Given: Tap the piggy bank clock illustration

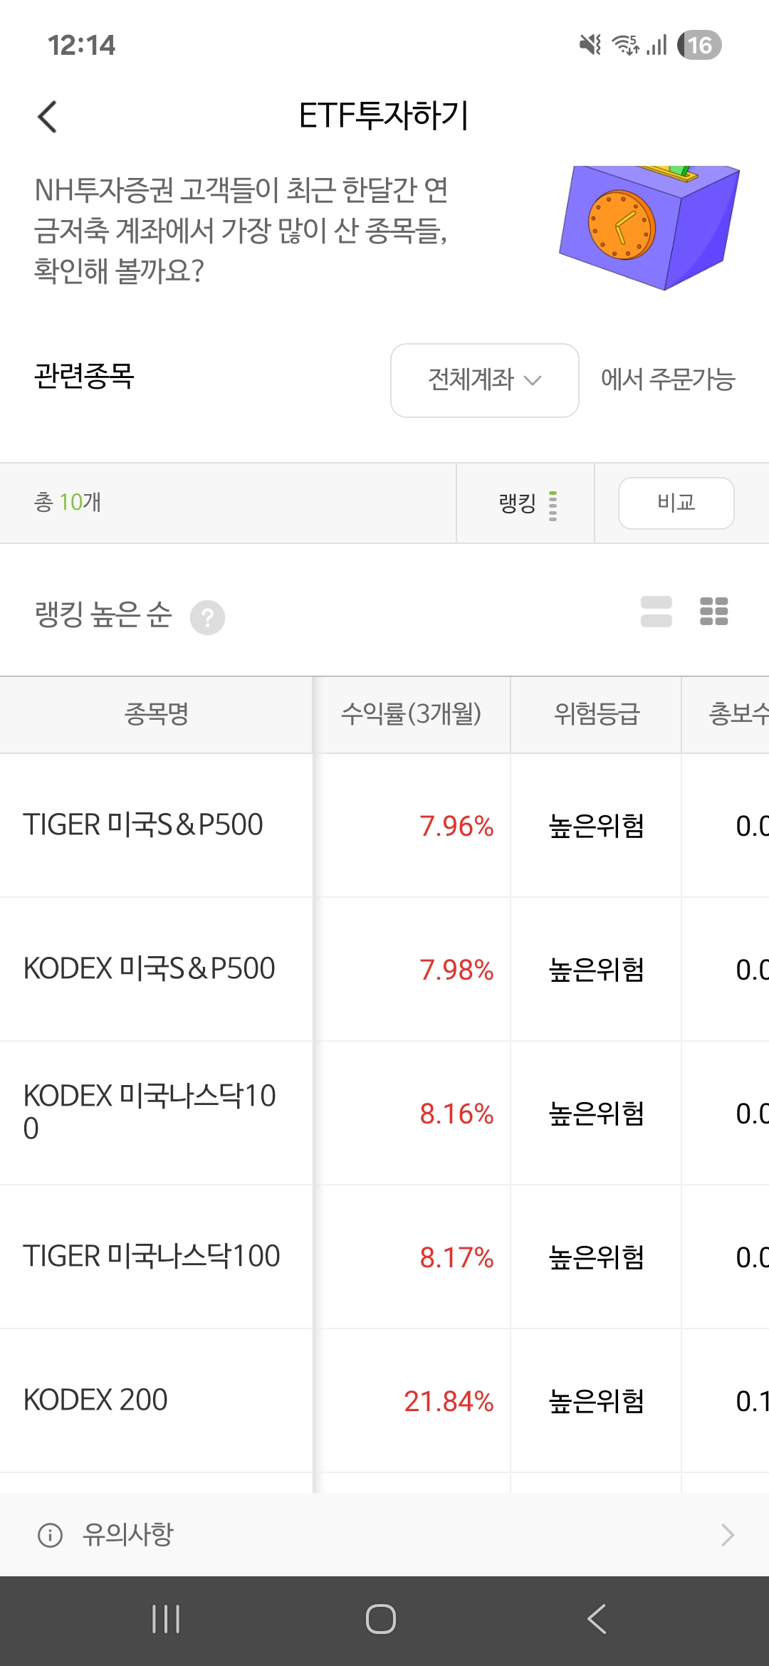Looking at the screenshot, I should [649, 228].
